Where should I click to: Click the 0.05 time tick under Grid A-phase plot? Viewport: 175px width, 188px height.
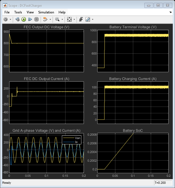(x=28, y=176)
